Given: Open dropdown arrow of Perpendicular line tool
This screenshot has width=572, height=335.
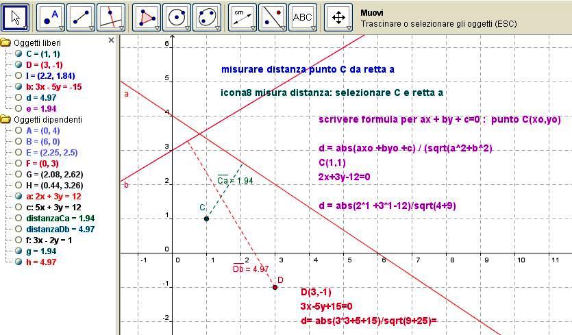Looking at the screenshot, I should [121, 28].
